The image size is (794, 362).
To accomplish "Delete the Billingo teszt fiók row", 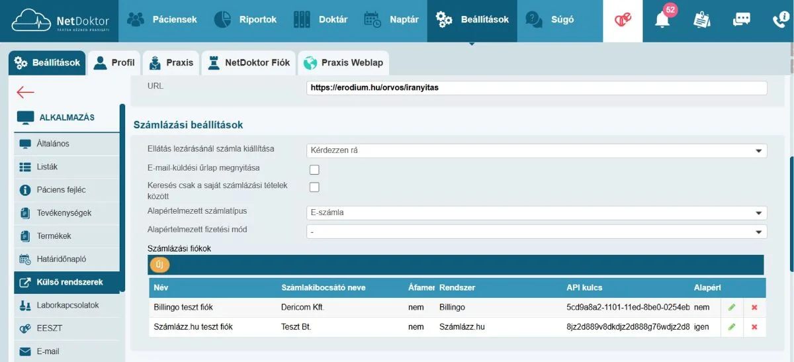I will pos(754,307).
